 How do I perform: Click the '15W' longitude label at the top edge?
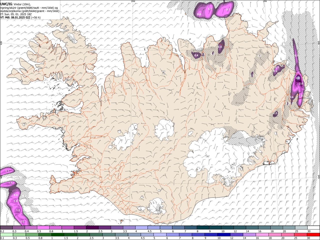point(265,1)
